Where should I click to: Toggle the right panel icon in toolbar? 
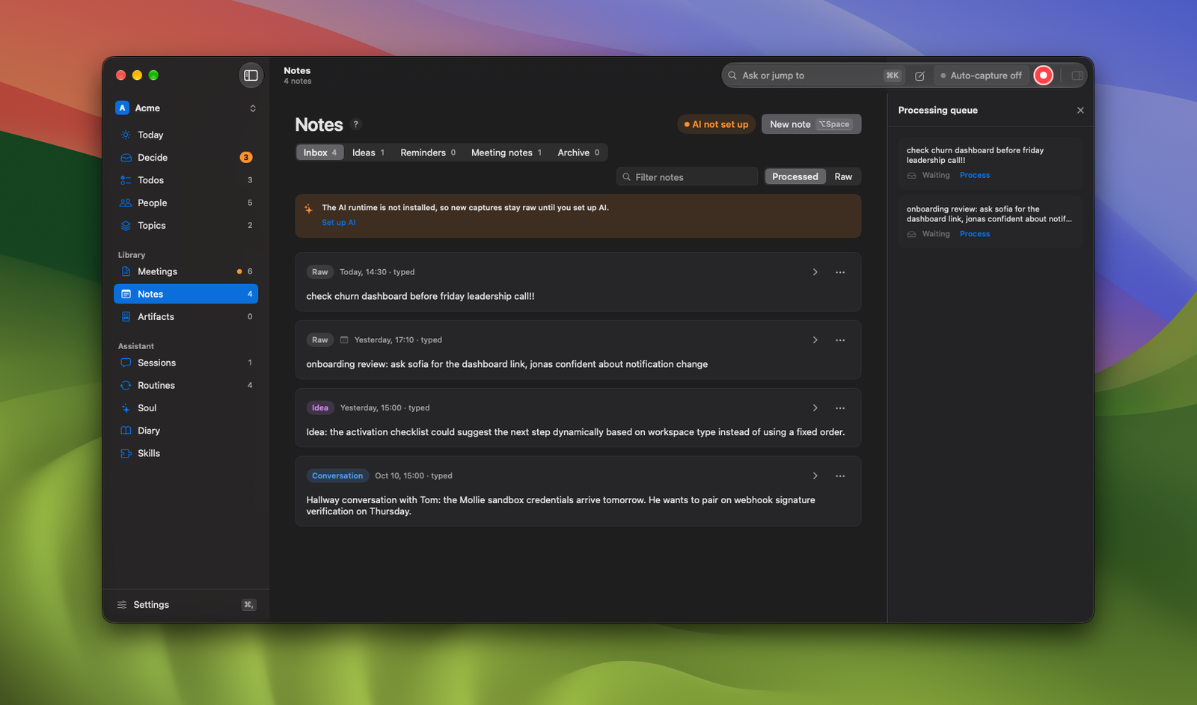tap(1077, 76)
